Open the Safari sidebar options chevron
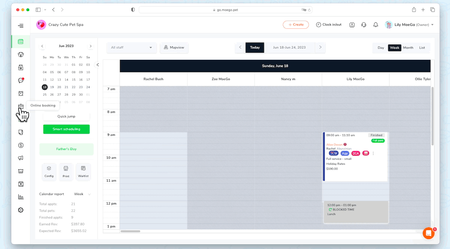This screenshot has height=249, width=450. [45, 10]
